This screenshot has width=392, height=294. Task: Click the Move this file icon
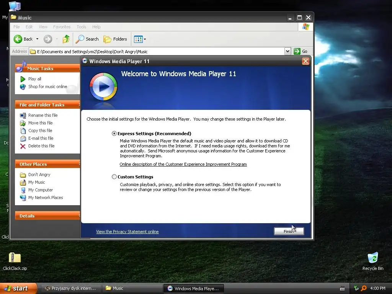pyautogui.click(x=23, y=123)
